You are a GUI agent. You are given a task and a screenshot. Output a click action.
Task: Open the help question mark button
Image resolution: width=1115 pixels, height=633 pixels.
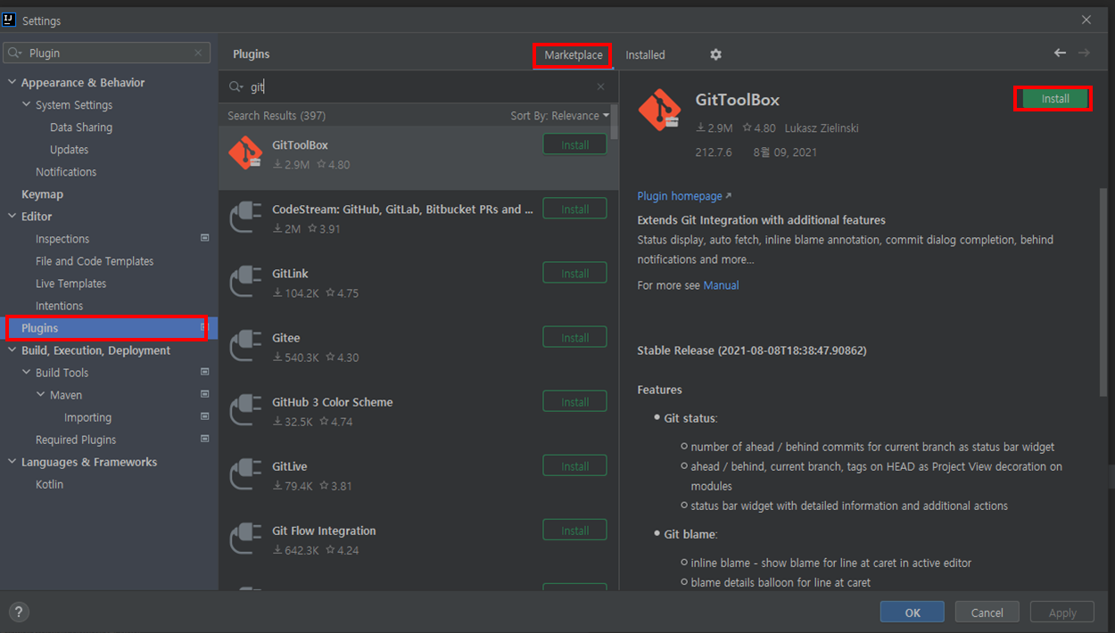click(19, 612)
